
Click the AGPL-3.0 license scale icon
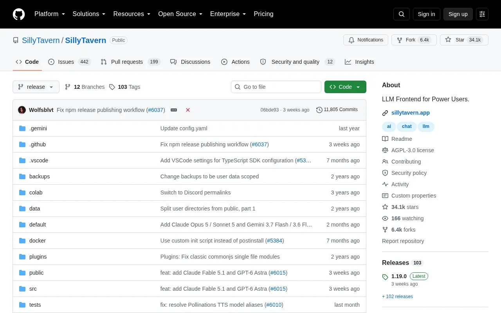[x=385, y=150]
